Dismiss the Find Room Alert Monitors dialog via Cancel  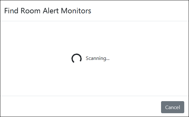tap(172, 107)
